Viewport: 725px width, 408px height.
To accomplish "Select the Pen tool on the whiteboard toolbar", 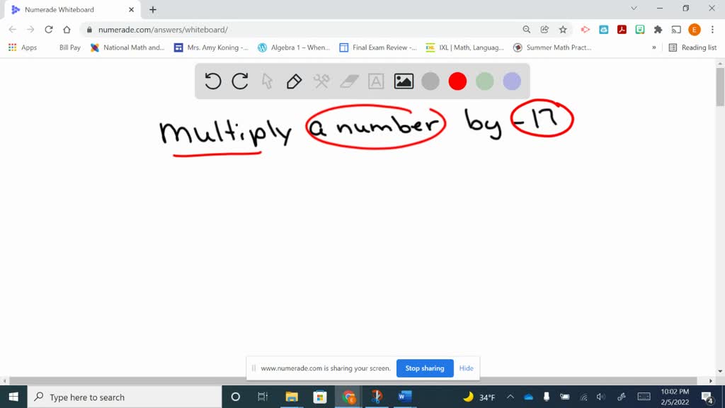I will (293, 81).
